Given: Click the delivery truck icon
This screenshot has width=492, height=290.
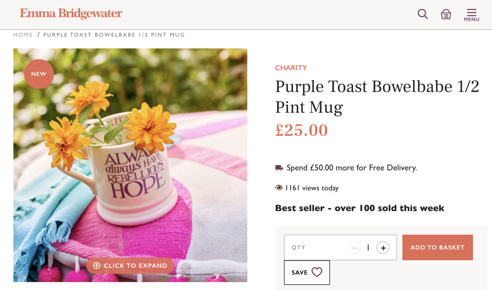Looking at the screenshot, I should click(279, 168).
